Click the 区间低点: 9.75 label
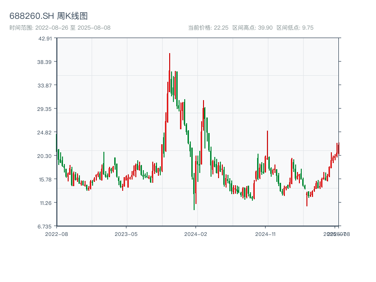 pos(295,28)
